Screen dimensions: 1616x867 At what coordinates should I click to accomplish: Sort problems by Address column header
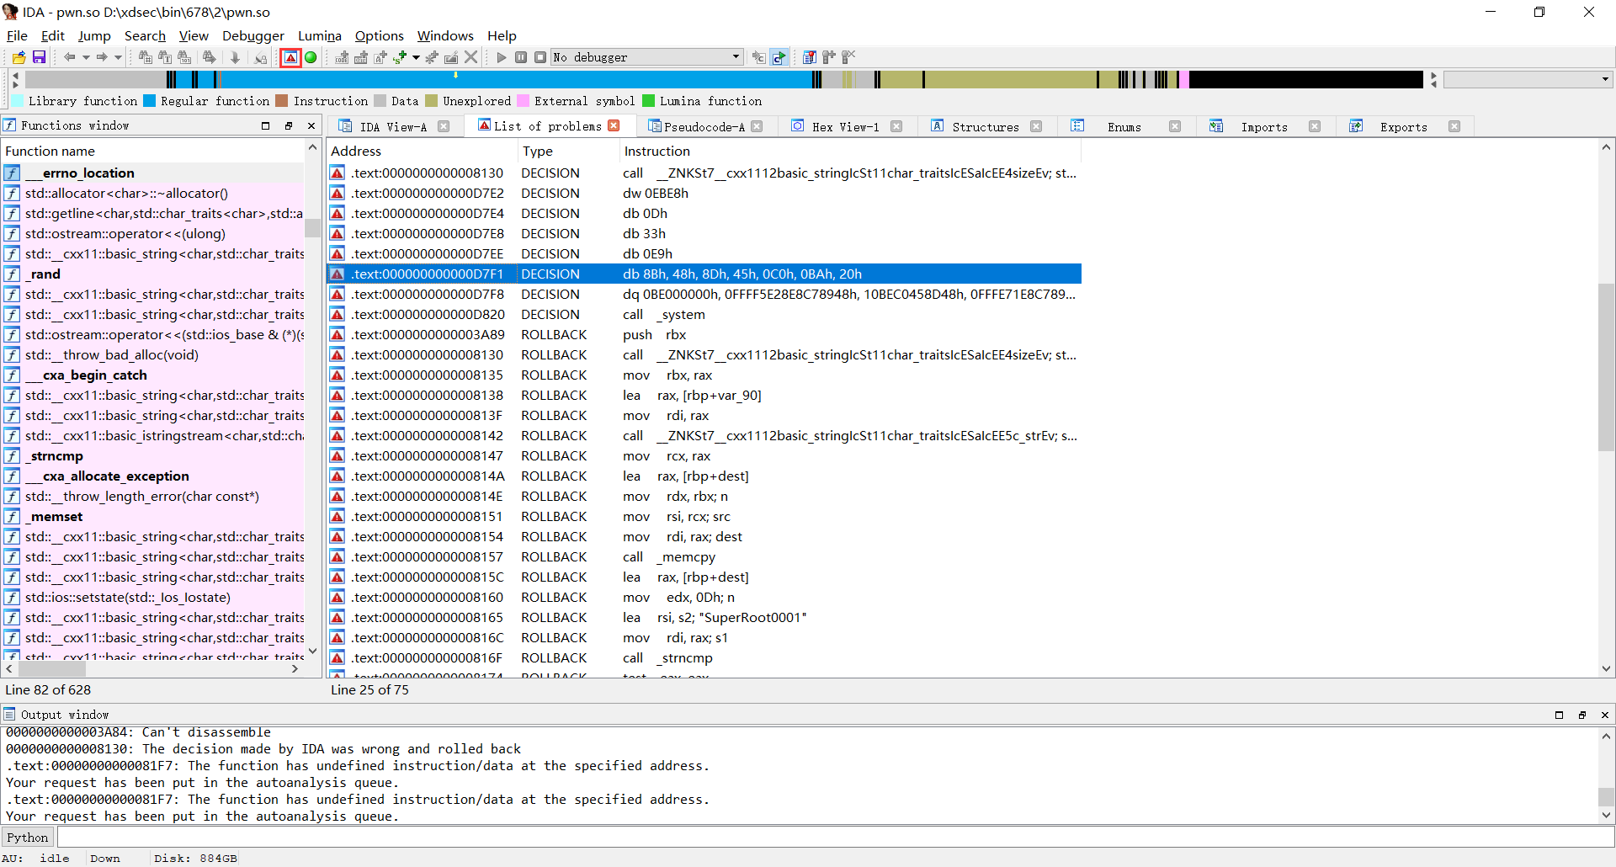pyautogui.click(x=422, y=151)
